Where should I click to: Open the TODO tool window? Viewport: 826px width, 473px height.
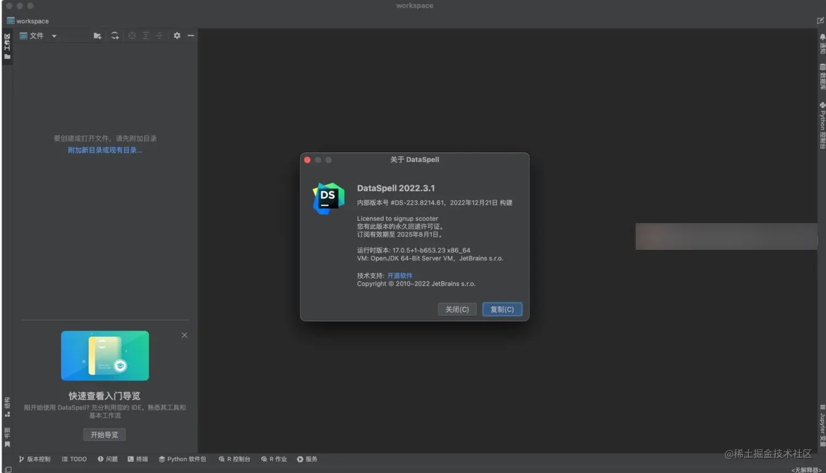pos(74,459)
